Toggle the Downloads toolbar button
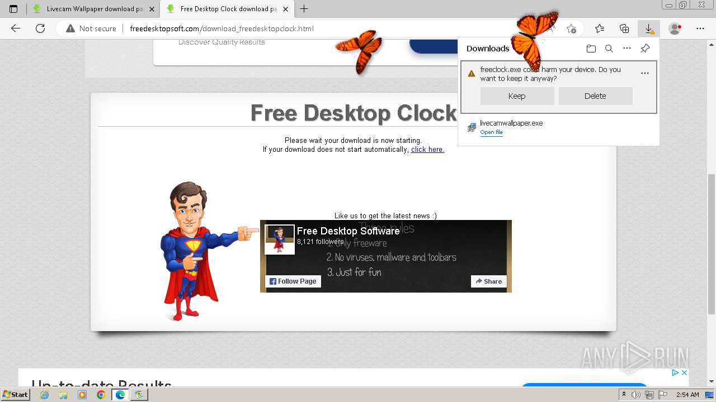The width and height of the screenshot is (716, 402). coord(649,28)
